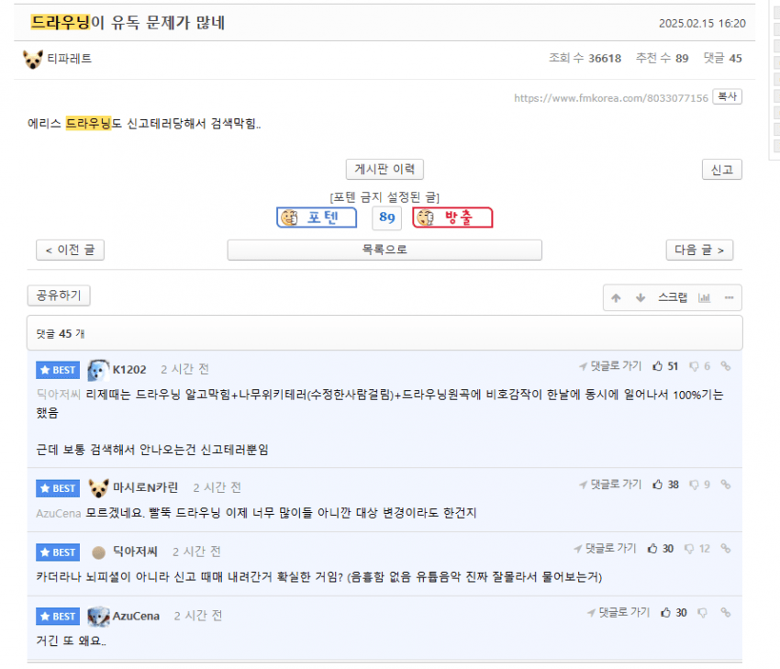The image size is (780, 669).
Task: Go to AzuCena's comment via 댓글로 가기
Action: (x=618, y=613)
